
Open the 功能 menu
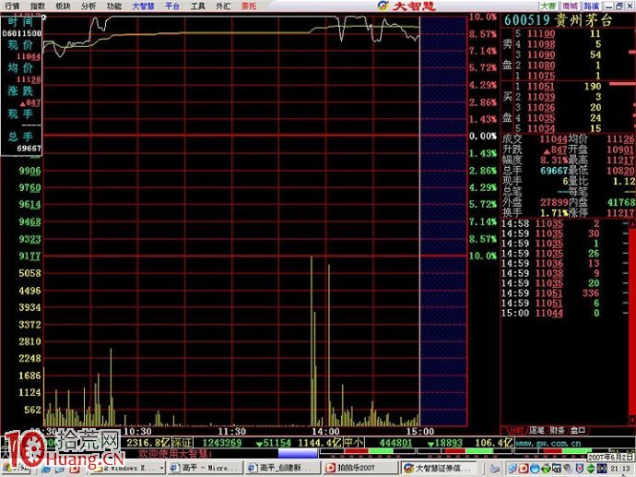tap(114, 6)
